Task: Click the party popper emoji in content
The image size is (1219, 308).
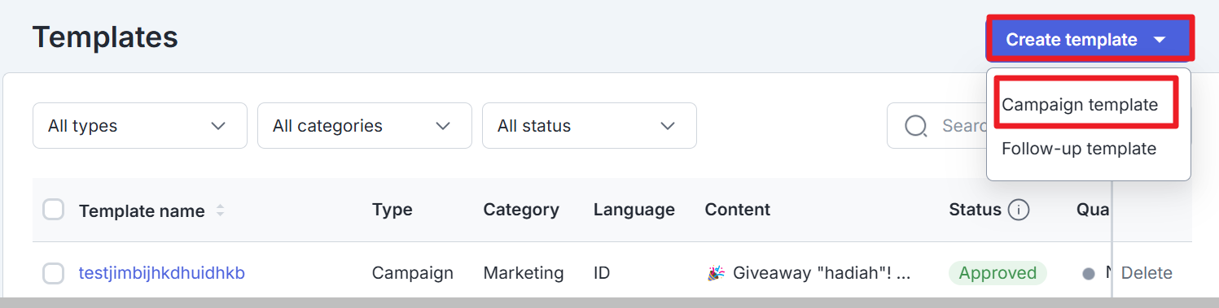Action: pyautogui.click(x=716, y=273)
